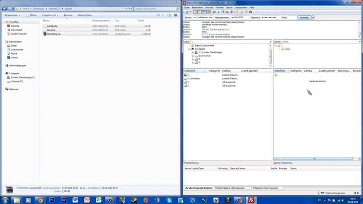Click FileZilla directory comparison icon
This screenshot has height=204, width=363.
tap(242, 12)
